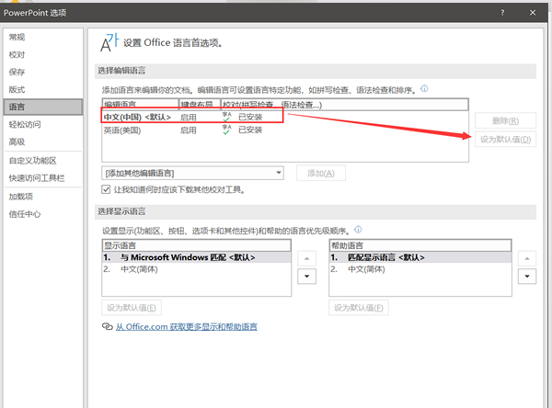Image resolution: width=552 pixels, height=408 pixels.
Task: Click the Office language preferences header icon
Action: [109, 42]
